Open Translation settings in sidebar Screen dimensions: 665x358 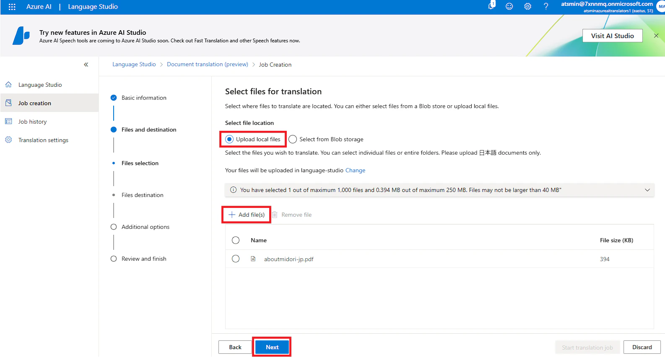tap(43, 140)
